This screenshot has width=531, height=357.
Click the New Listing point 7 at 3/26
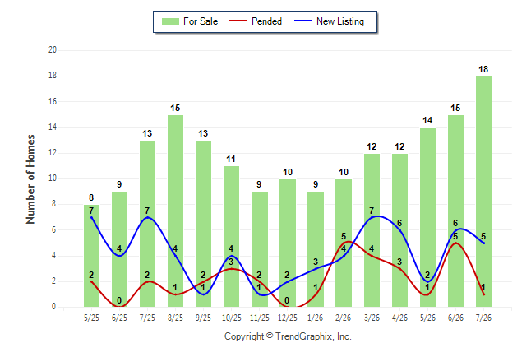click(372, 217)
